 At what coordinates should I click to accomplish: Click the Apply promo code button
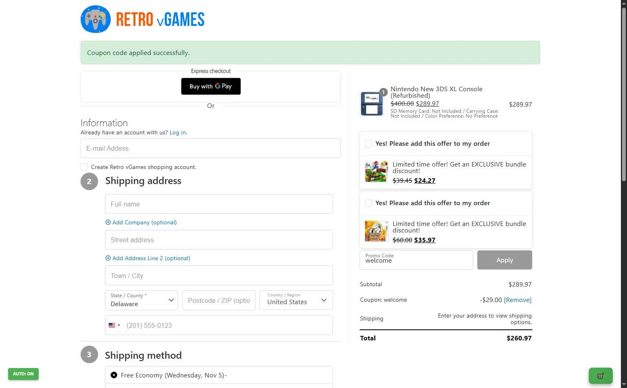click(x=505, y=260)
